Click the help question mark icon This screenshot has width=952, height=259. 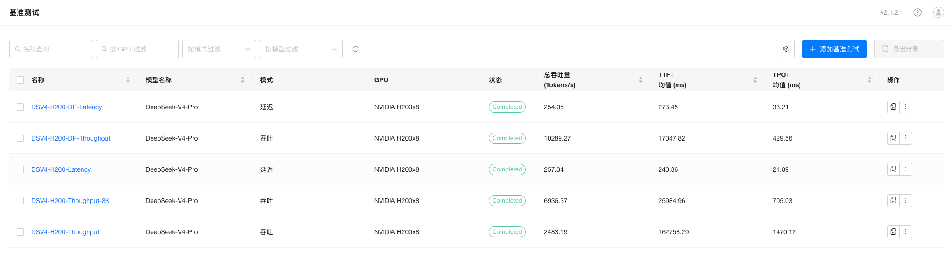(917, 12)
